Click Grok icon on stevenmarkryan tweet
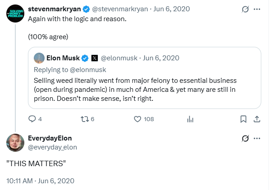The height and width of the screenshot is (190, 273). [246, 9]
